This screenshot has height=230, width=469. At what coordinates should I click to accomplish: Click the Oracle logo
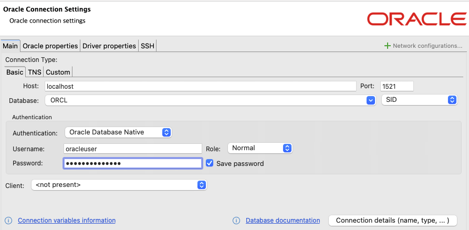(x=416, y=19)
